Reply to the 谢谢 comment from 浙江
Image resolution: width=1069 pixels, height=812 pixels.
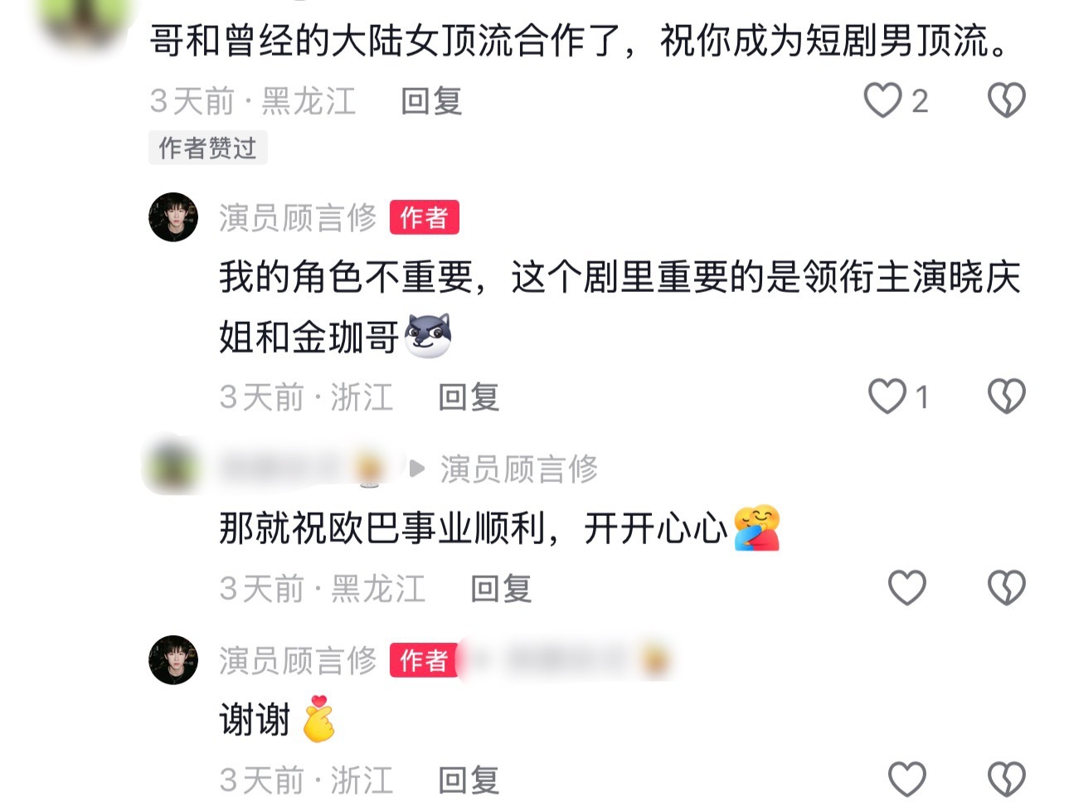tap(469, 780)
